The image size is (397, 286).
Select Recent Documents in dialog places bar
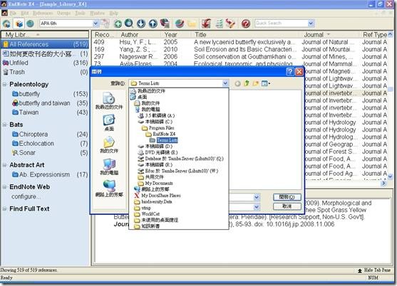click(109, 100)
